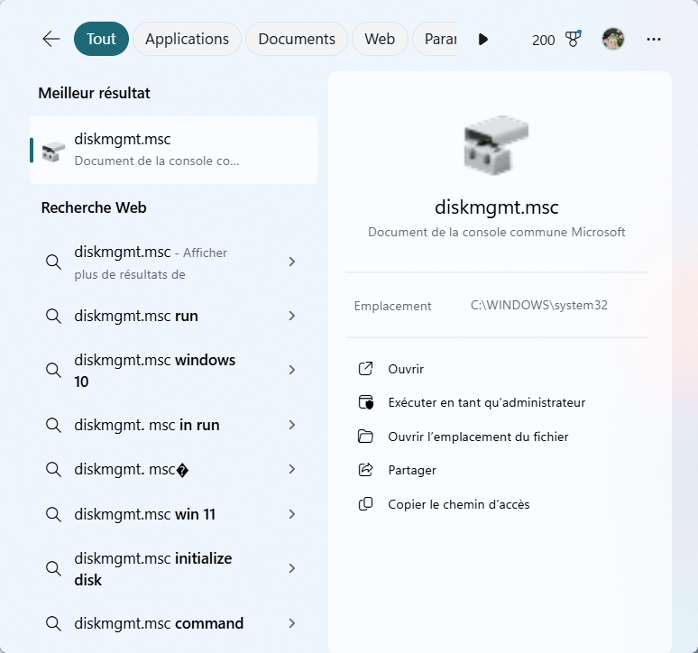The height and width of the screenshot is (653, 698).
Task: Click the Meilleur résultat heading
Action: [x=94, y=93]
